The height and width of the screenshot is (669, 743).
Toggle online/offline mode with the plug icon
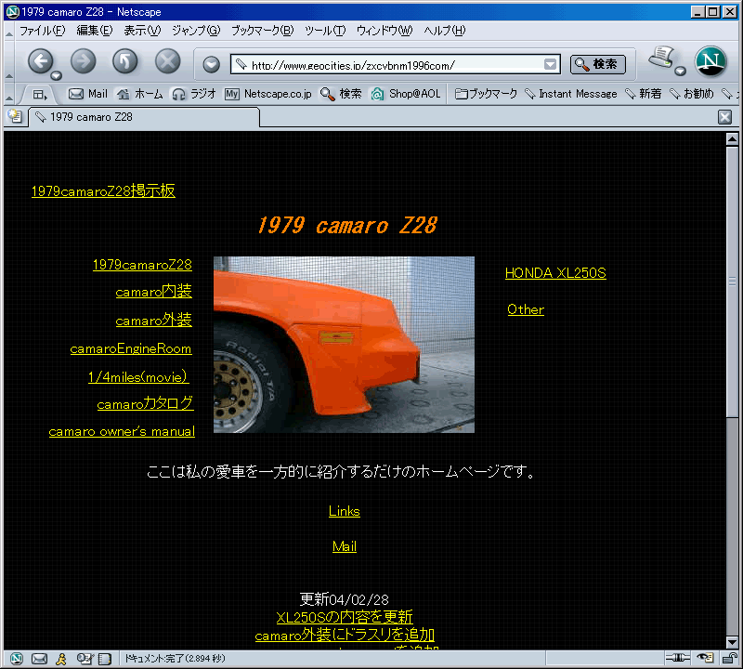pyautogui.click(x=678, y=658)
